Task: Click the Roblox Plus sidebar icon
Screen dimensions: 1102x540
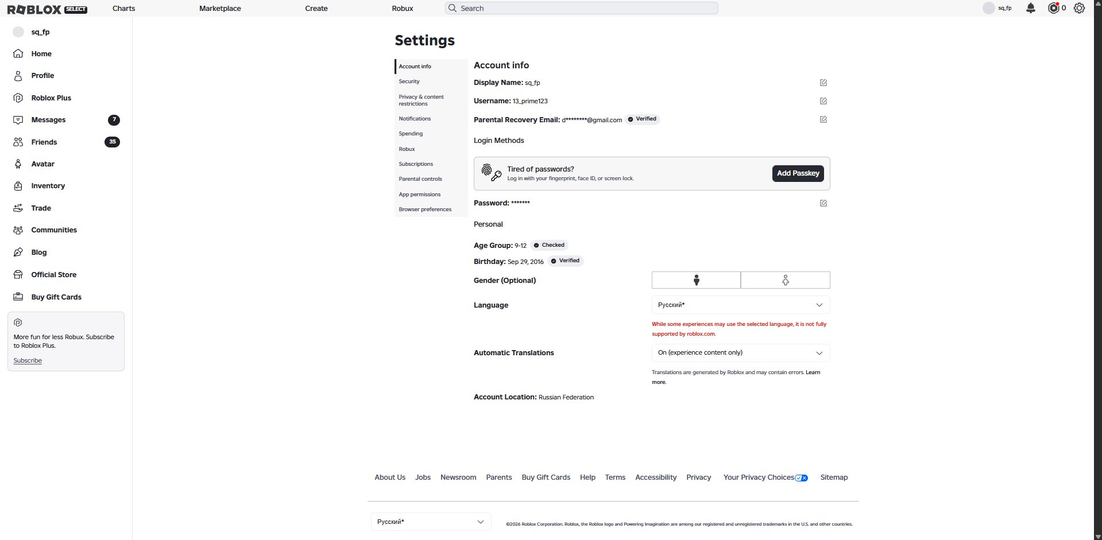Action: [18, 98]
